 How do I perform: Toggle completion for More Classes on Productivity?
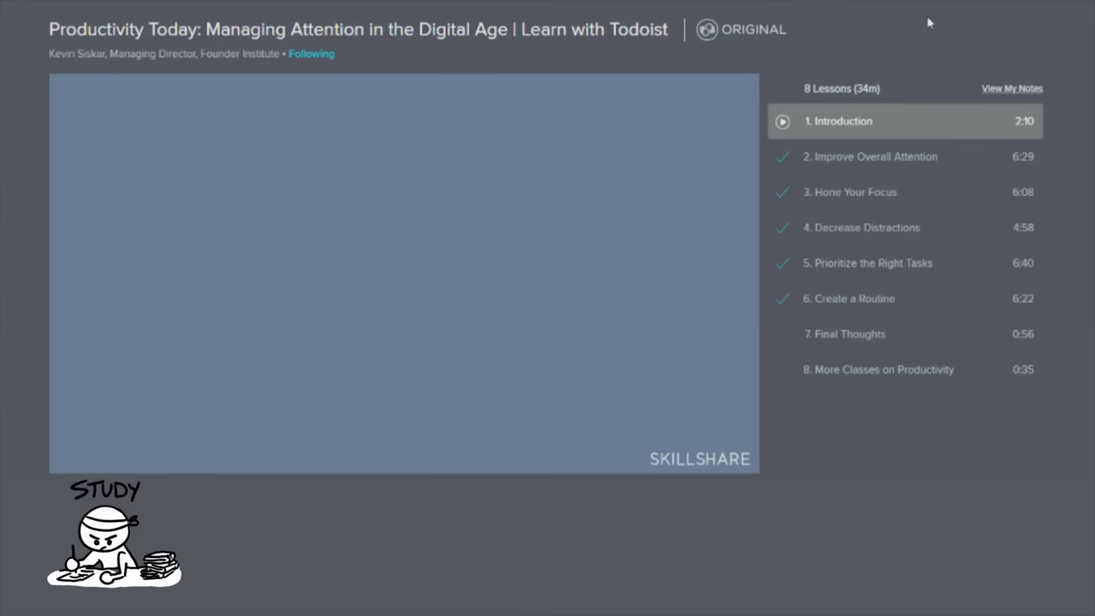coord(782,369)
